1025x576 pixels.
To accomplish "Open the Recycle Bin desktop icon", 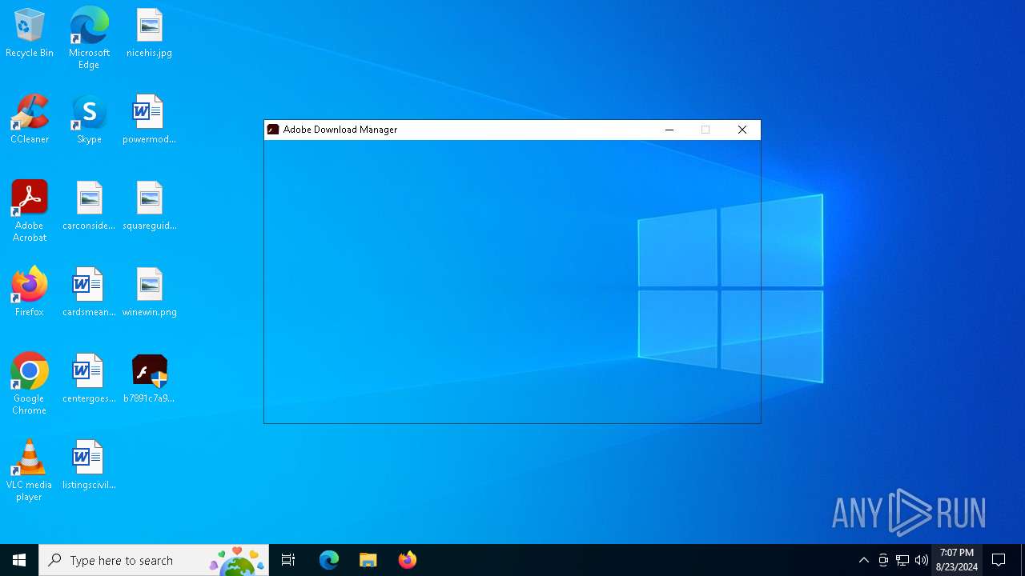I will pyautogui.click(x=30, y=34).
